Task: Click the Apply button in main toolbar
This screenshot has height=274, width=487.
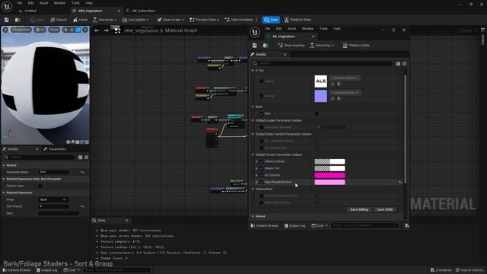Action: coord(37,20)
